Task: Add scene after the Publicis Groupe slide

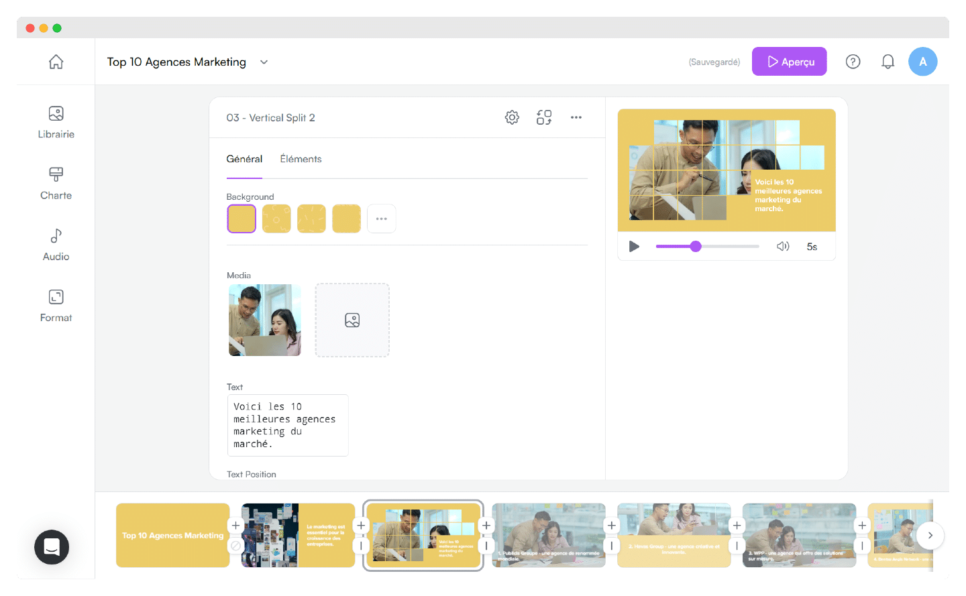Action: 611,526
